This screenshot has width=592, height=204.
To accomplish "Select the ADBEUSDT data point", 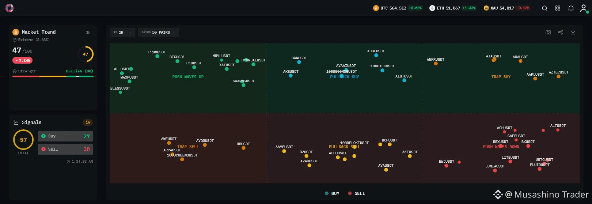I will [x=376, y=55].
